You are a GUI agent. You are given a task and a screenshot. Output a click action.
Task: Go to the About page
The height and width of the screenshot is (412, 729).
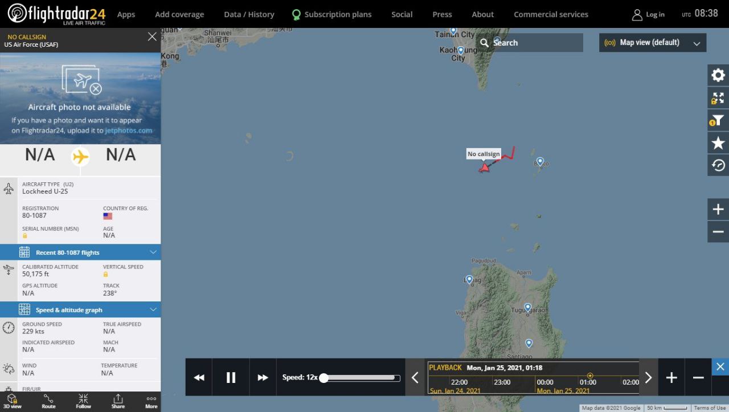[x=483, y=14]
